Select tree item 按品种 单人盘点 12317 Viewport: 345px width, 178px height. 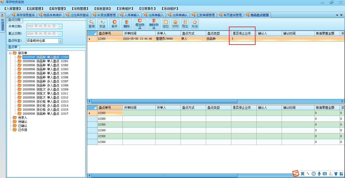coord(45,114)
